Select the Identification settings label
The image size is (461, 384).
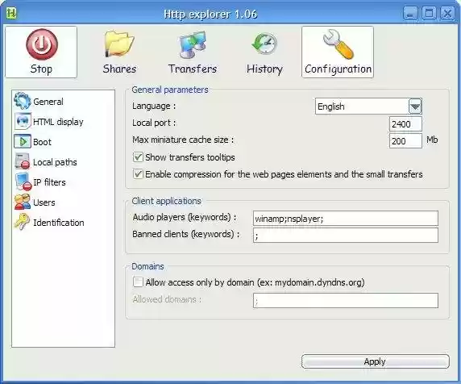tap(59, 223)
